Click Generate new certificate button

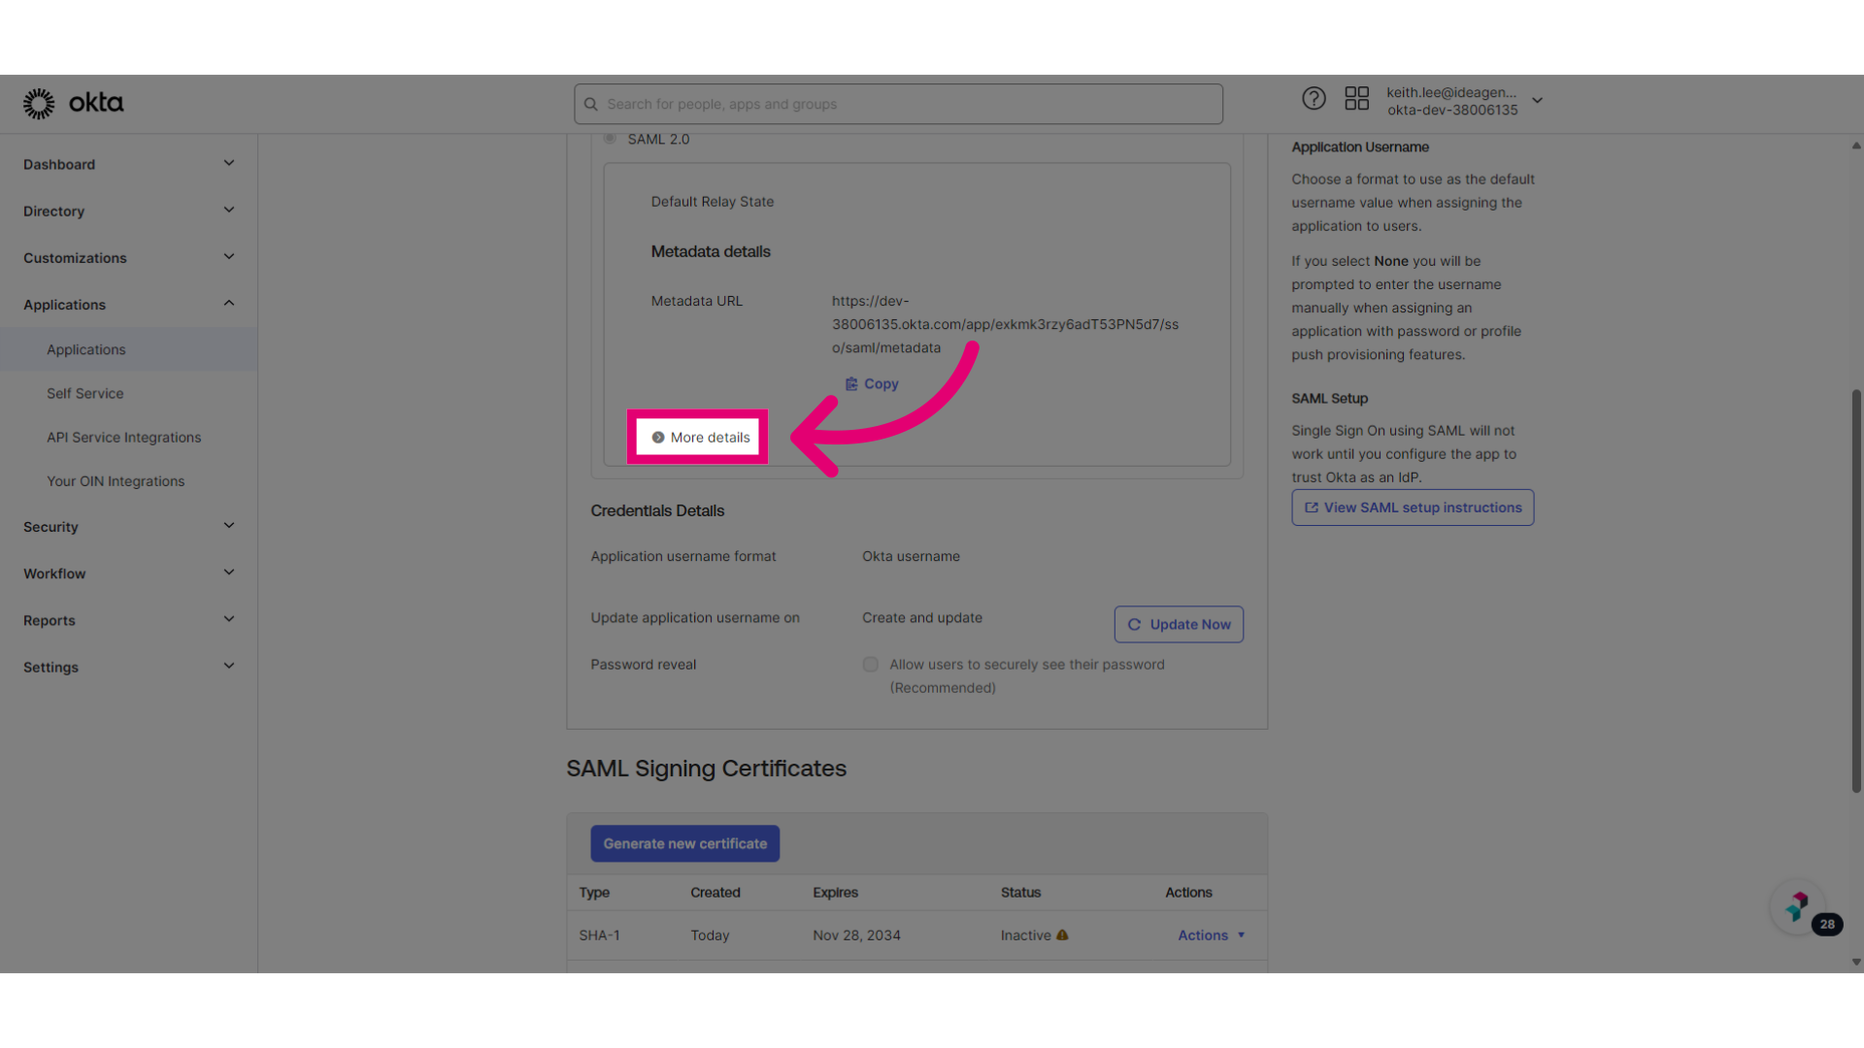[685, 844]
